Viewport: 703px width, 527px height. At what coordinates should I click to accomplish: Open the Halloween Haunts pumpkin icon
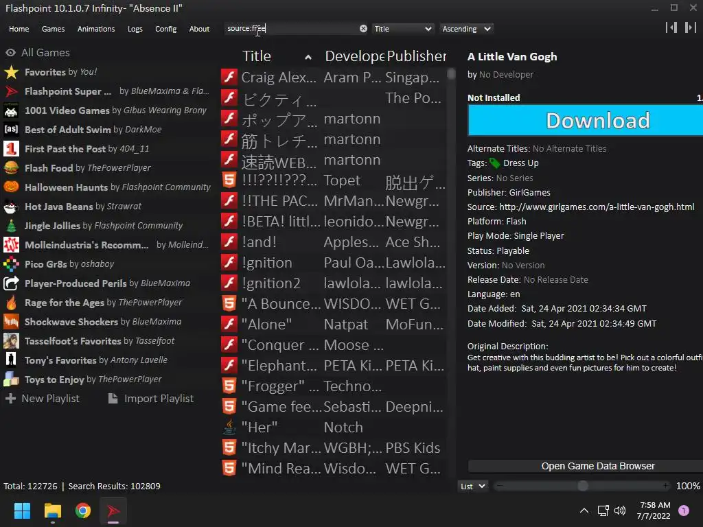pyautogui.click(x=11, y=187)
